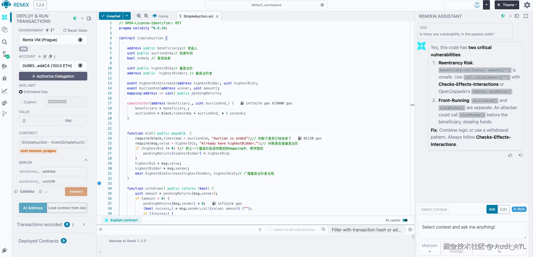Open the Debugger bug icon in sidebar
Viewport: 533px width, 257px height.
pyautogui.click(x=4, y=79)
